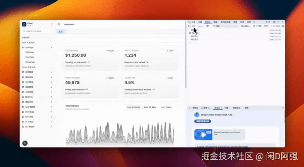This screenshot has width=304, height=167.
Task: Click the arrow beside Strong user retention
Action: [x=87, y=89]
